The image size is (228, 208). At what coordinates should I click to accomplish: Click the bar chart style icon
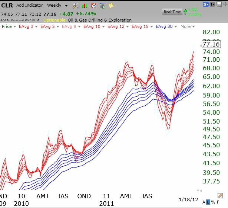pyautogui.click(x=85, y=6)
